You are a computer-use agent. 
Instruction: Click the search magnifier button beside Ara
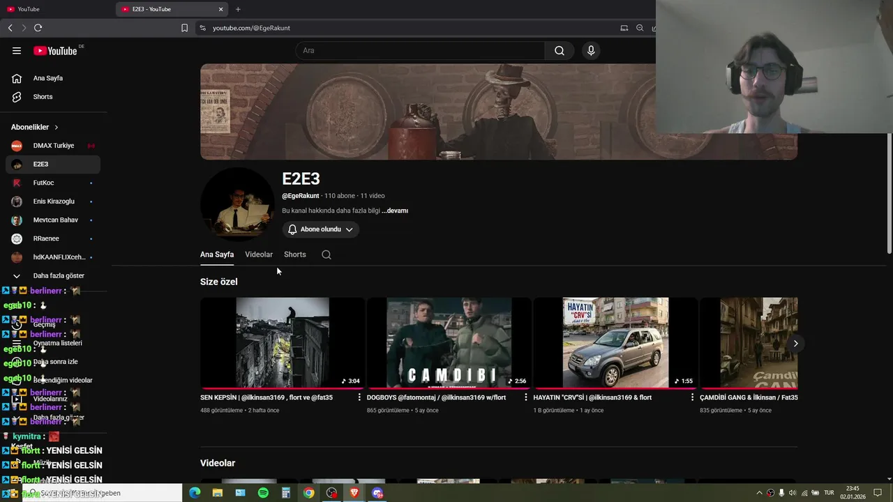coord(560,50)
